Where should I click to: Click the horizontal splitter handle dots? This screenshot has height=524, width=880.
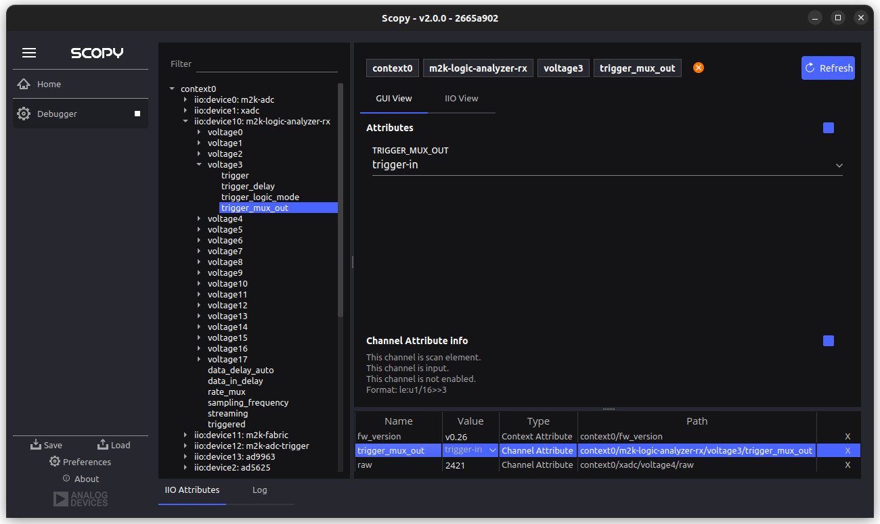point(609,408)
